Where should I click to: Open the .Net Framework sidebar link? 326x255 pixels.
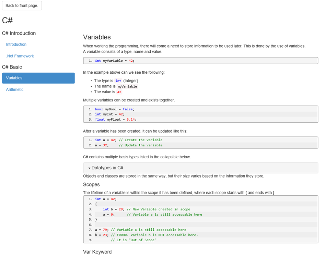(20, 56)
